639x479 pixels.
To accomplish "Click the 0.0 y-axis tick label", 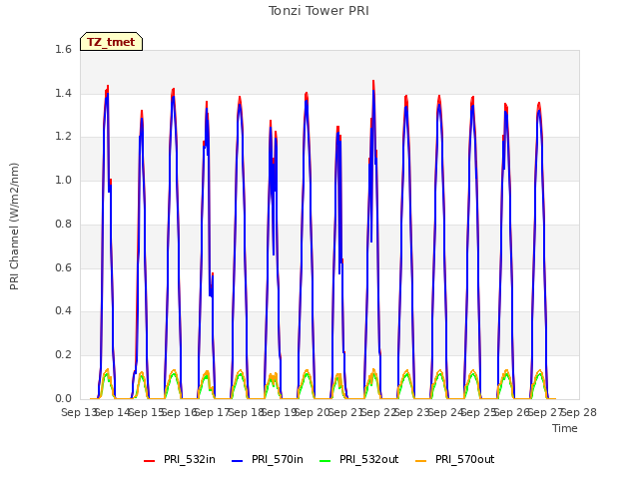I will [x=63, y=398].
